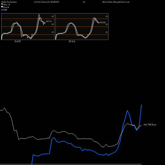The height and width of the screenshot is (165, 165).
Task: Open the FULL stochastic chart thumbnail
Action: (x=82, y=26)
